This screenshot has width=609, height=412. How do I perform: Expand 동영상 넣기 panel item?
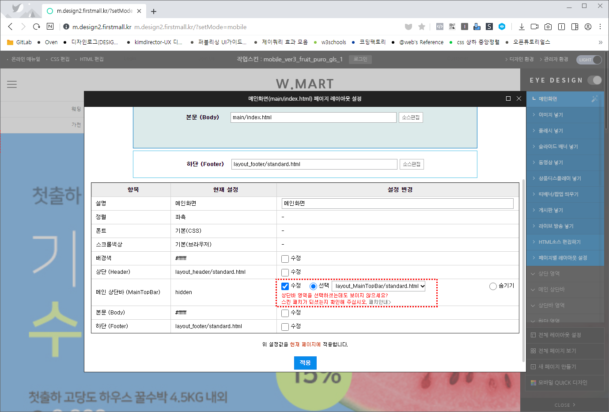point(565,163)
